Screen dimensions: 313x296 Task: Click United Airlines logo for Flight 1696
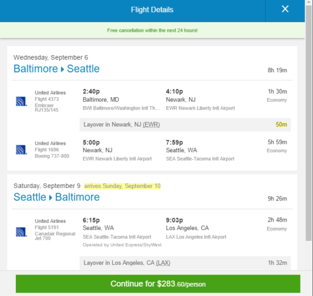[21, 149]
